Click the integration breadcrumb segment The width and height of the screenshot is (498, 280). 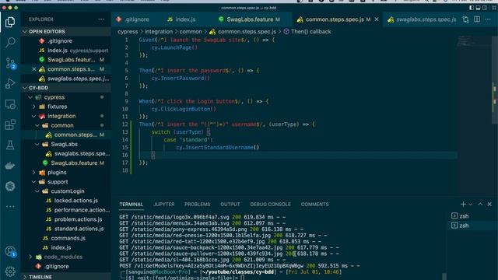click(159, 31)
